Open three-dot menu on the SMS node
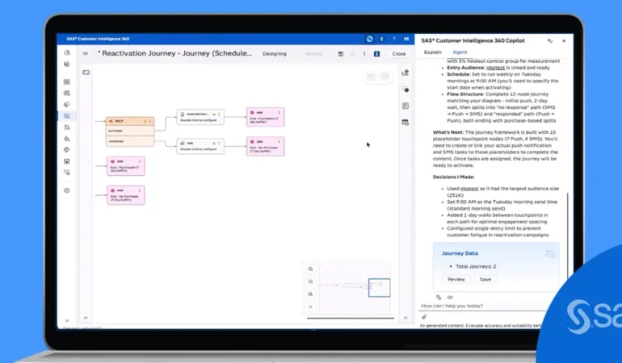Screen dimensions: 622x363 pos(219,143)
